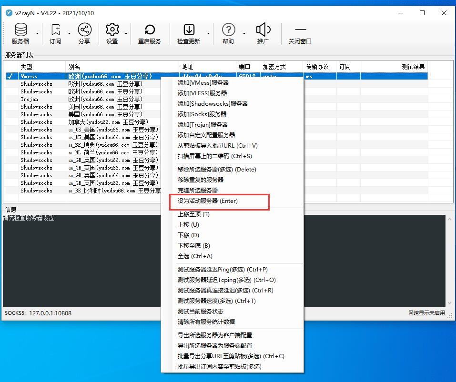Select the NL_荷兰 server row
The width and height of the screenshot is (456, 382).
(83, 152)
